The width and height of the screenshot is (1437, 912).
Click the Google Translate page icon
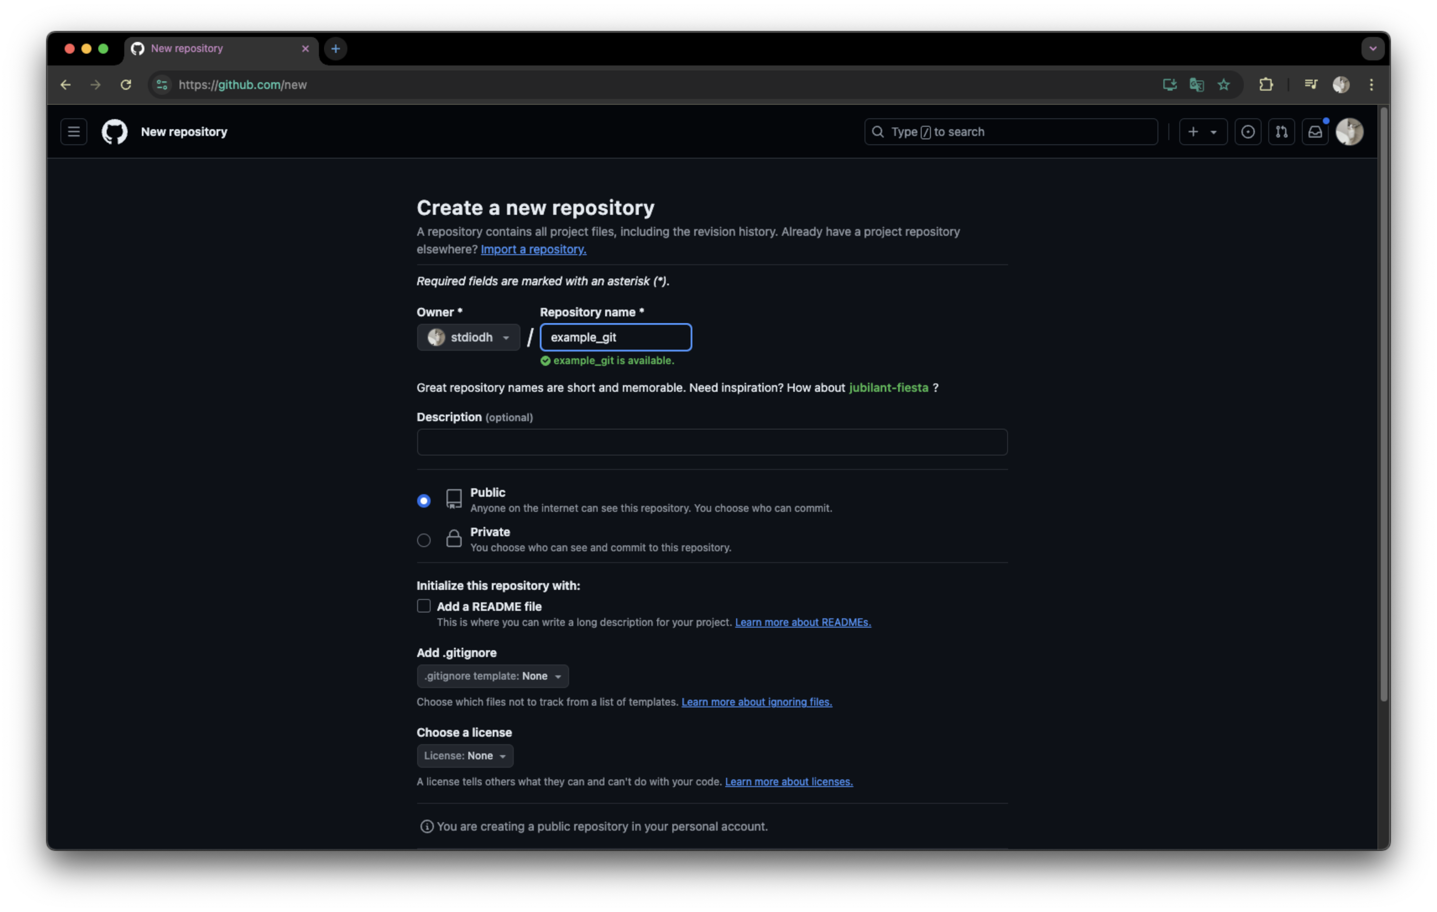tap(1197, 85)
